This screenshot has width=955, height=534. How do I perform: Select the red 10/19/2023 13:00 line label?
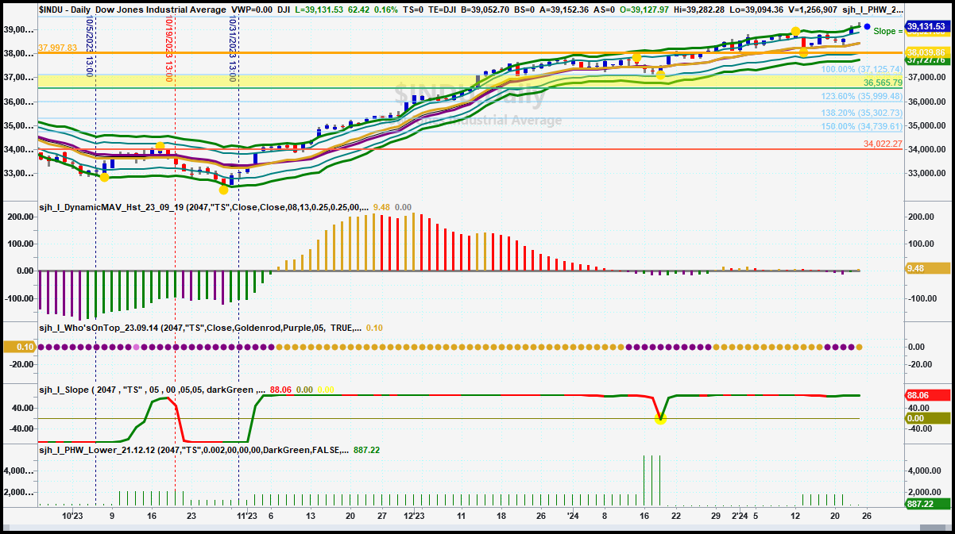click(x=168, y=49)
